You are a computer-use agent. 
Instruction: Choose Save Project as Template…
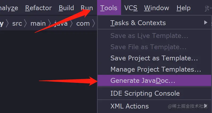pos(154,58)
